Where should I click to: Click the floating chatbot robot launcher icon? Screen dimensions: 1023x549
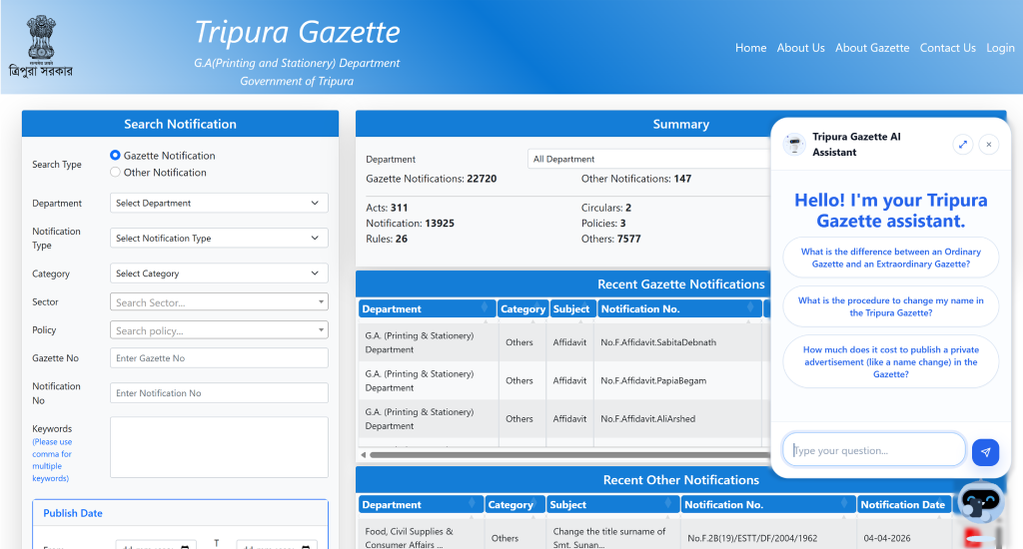click(x=981, y=503)
